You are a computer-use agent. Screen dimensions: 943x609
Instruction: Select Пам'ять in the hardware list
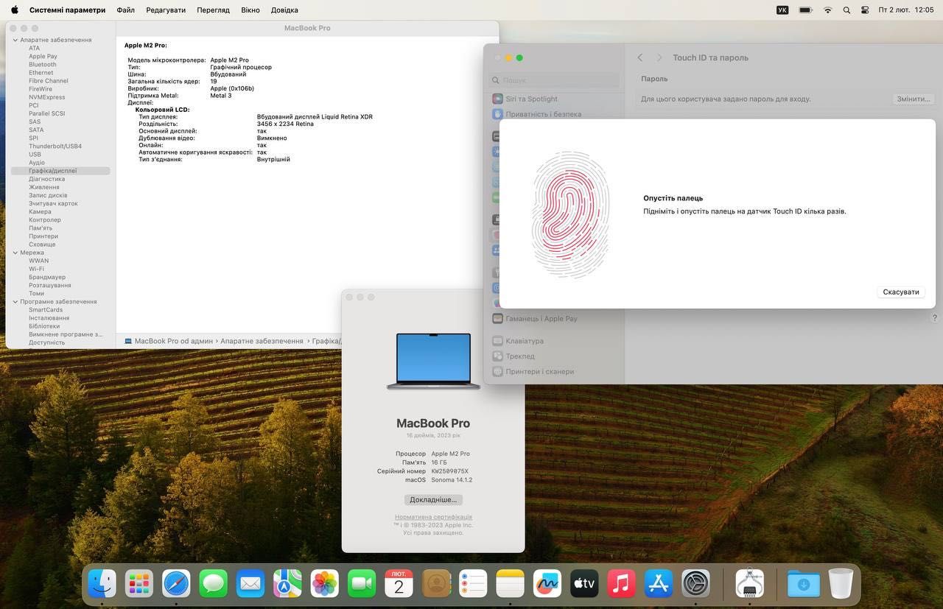(x=41, y=228)
